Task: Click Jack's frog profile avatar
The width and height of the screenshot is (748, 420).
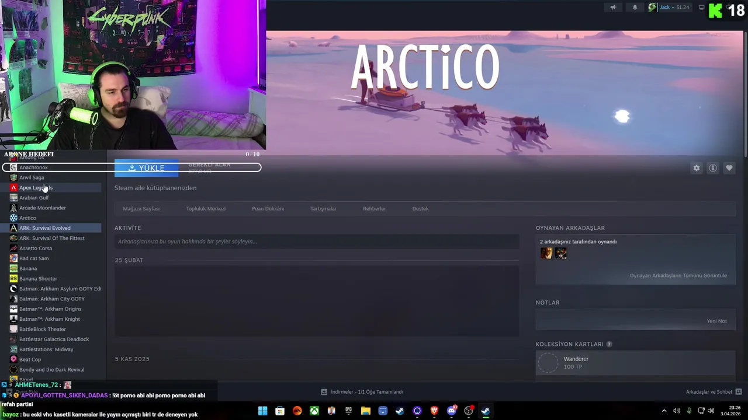Action: [653, 8]
